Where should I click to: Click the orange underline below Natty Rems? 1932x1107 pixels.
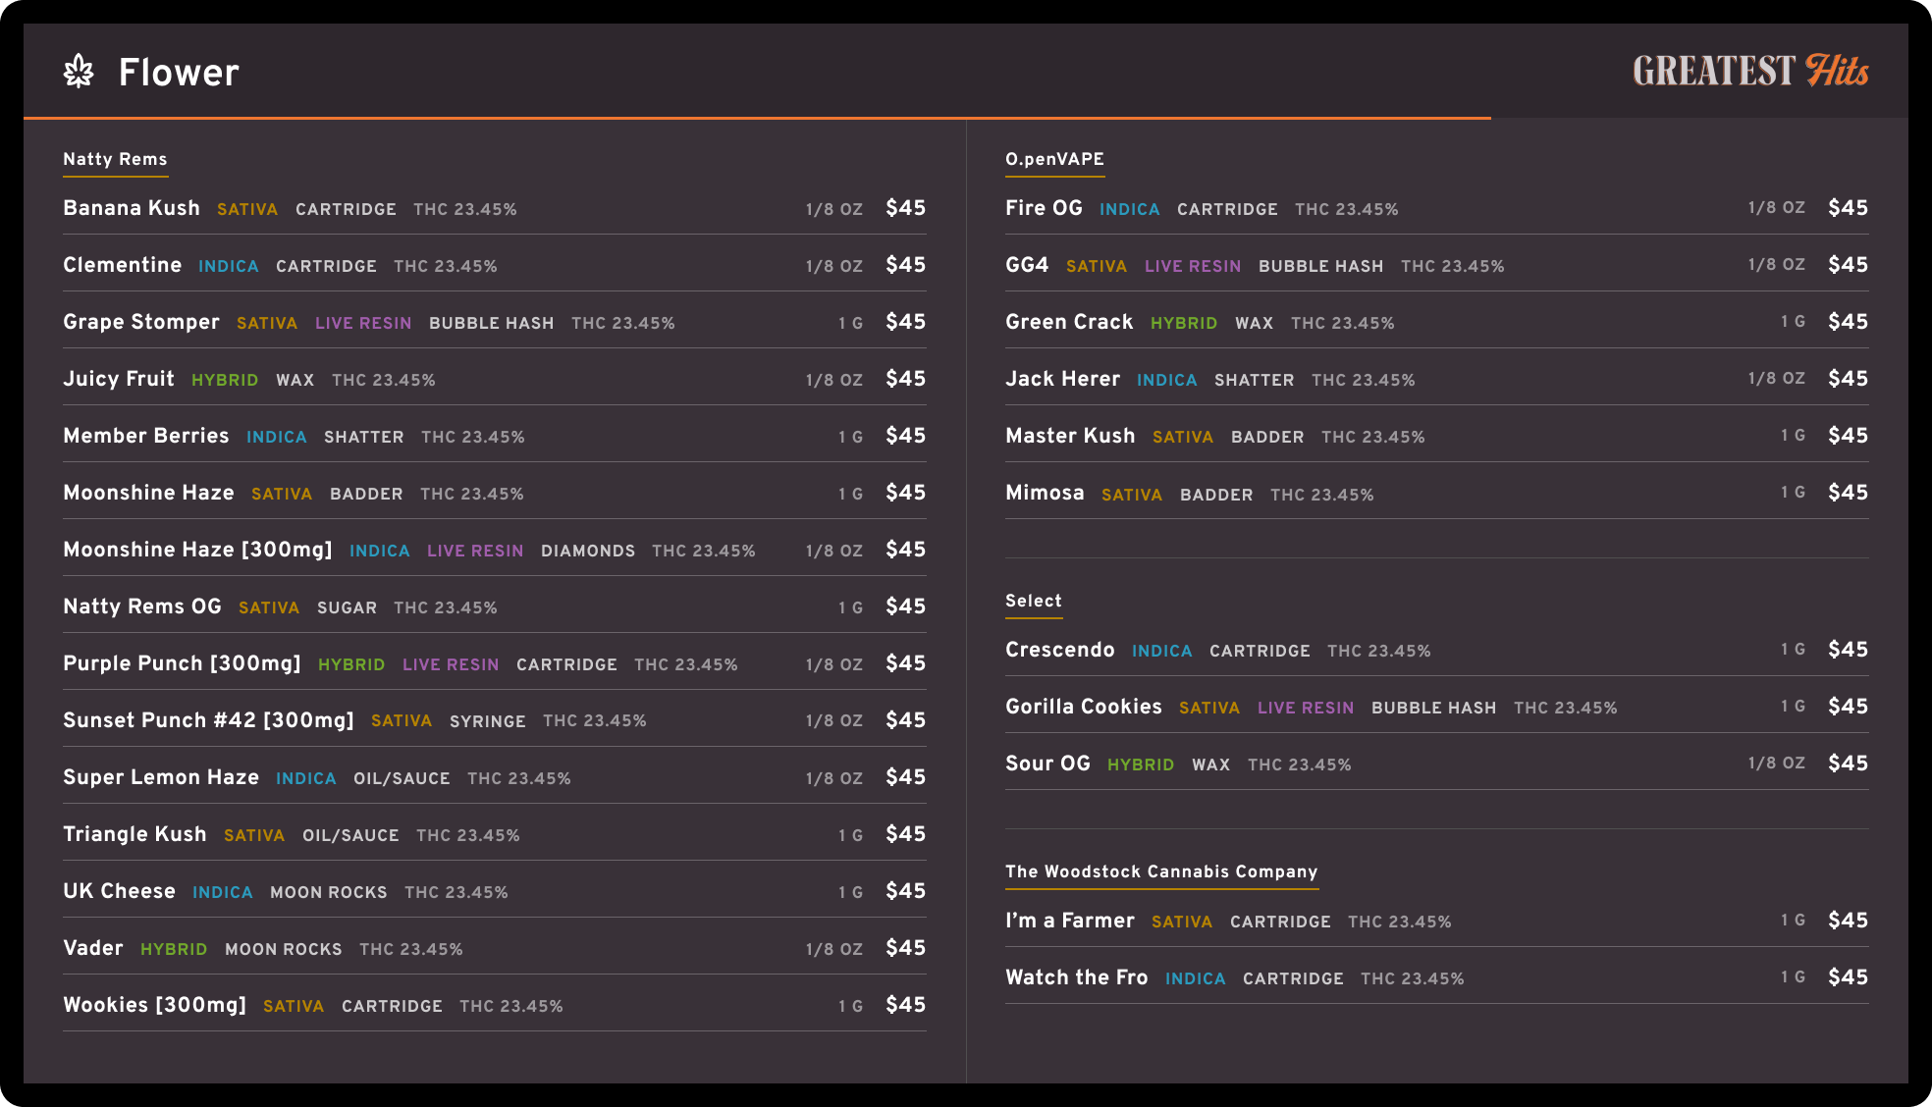pyautogui.click(x=115, y=177)
